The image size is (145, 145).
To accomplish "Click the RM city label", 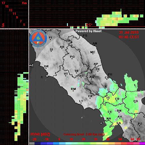I will pyautogui.click(x=73, y=89).
